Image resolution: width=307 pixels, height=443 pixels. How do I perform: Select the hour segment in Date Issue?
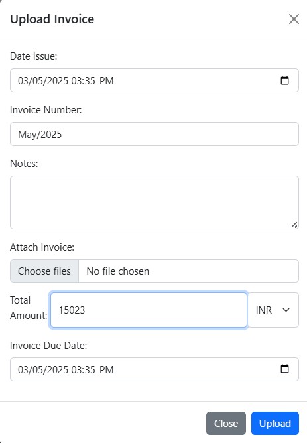click(76, 80)
